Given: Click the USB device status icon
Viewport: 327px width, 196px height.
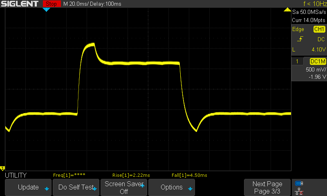Looking at the screenshot, I should point(299,183).
